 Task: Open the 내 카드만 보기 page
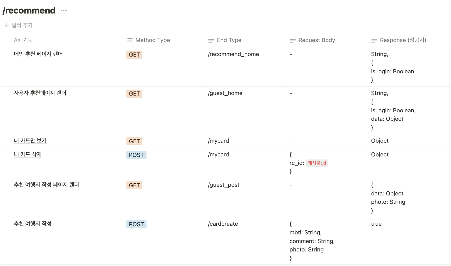30,141
